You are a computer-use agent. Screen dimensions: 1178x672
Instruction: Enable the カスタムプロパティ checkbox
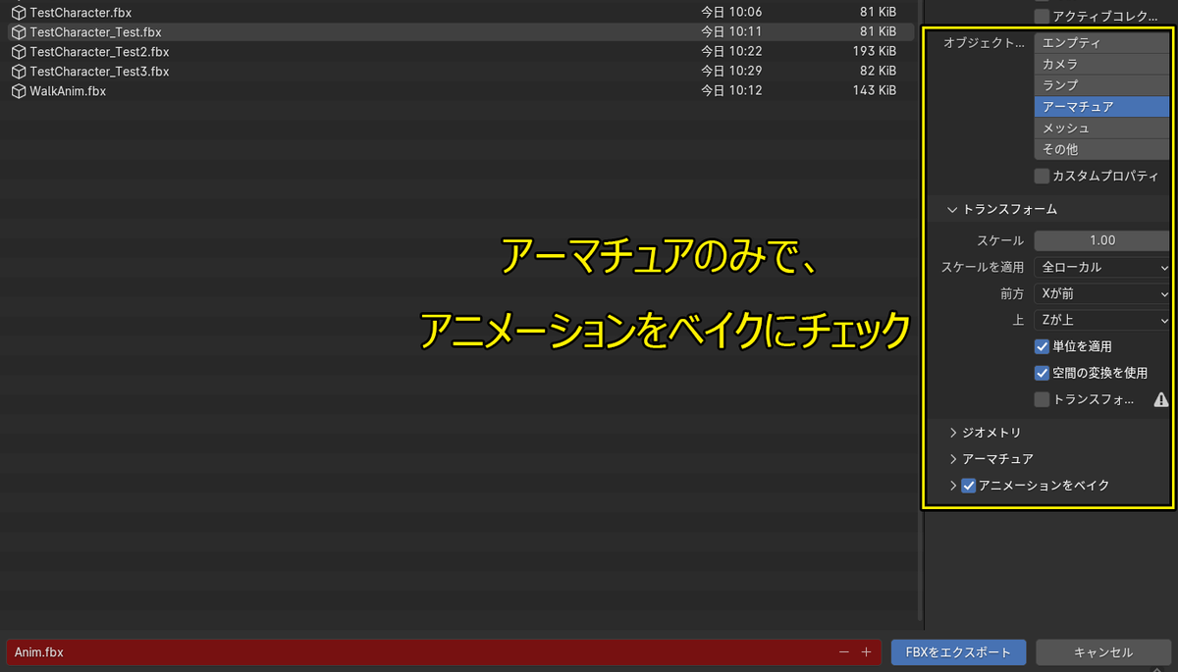coord(1042,177)
